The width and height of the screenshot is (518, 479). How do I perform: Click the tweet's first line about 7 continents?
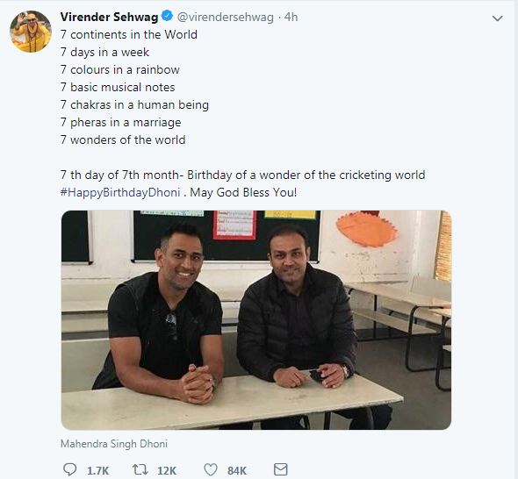(x=129, y=34)
